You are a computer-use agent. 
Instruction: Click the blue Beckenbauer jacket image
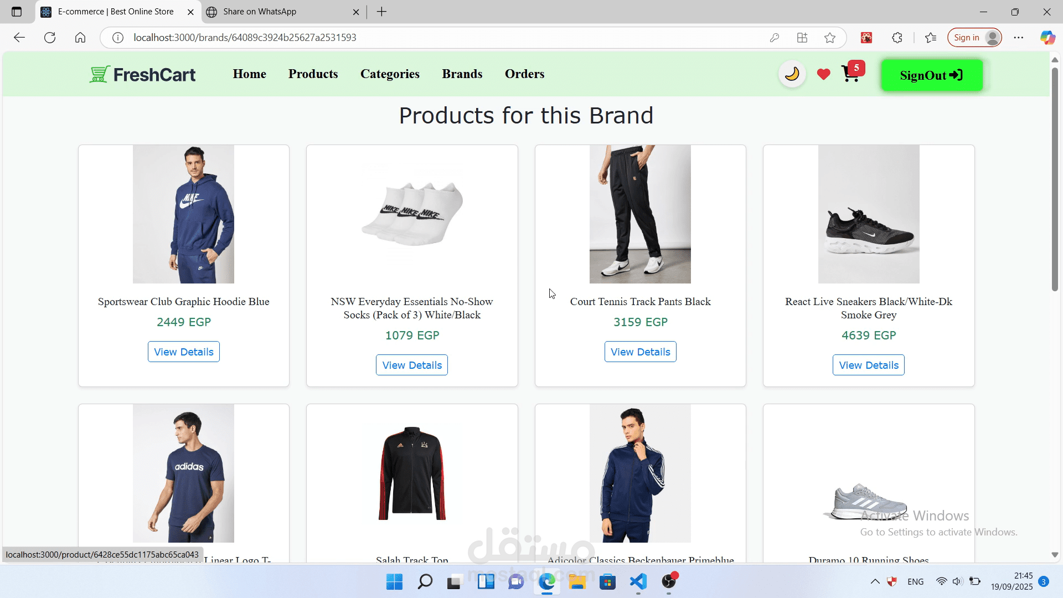[x=640, y=473]
